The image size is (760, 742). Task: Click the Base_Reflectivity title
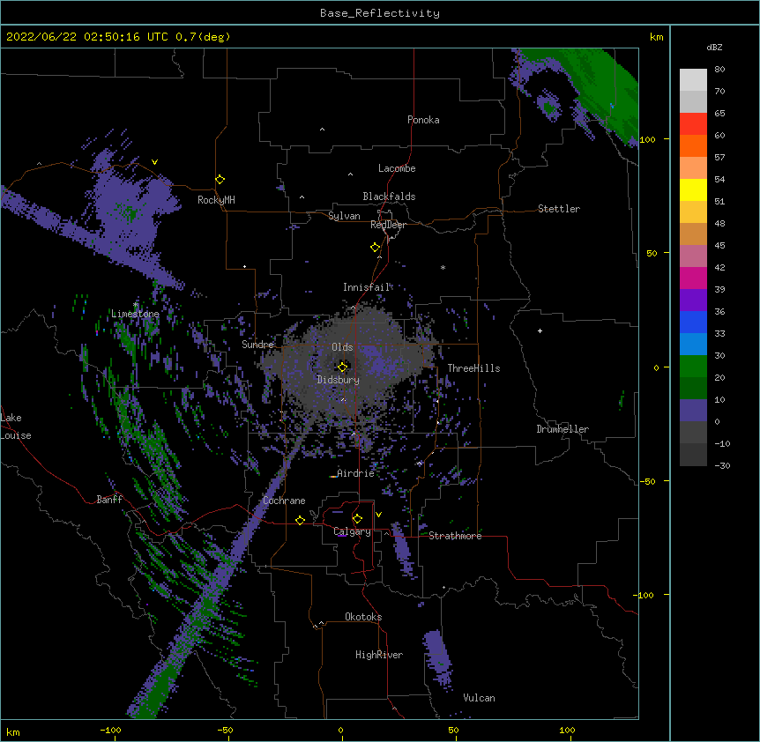[380, 13]
